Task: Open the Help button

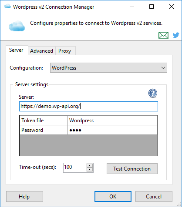Action: [x=24, y=197]
